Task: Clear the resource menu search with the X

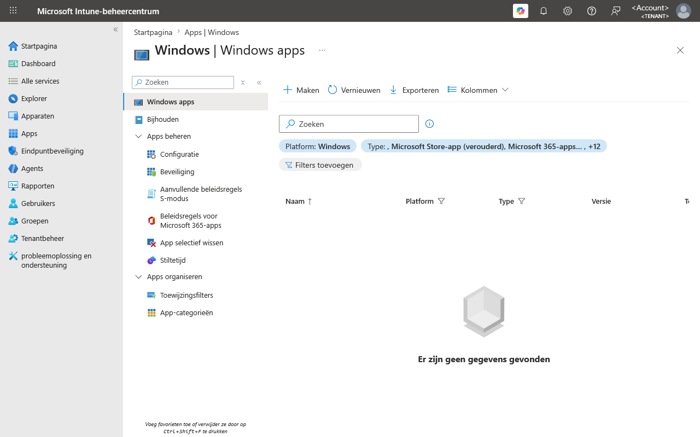Action: point(243,82)
